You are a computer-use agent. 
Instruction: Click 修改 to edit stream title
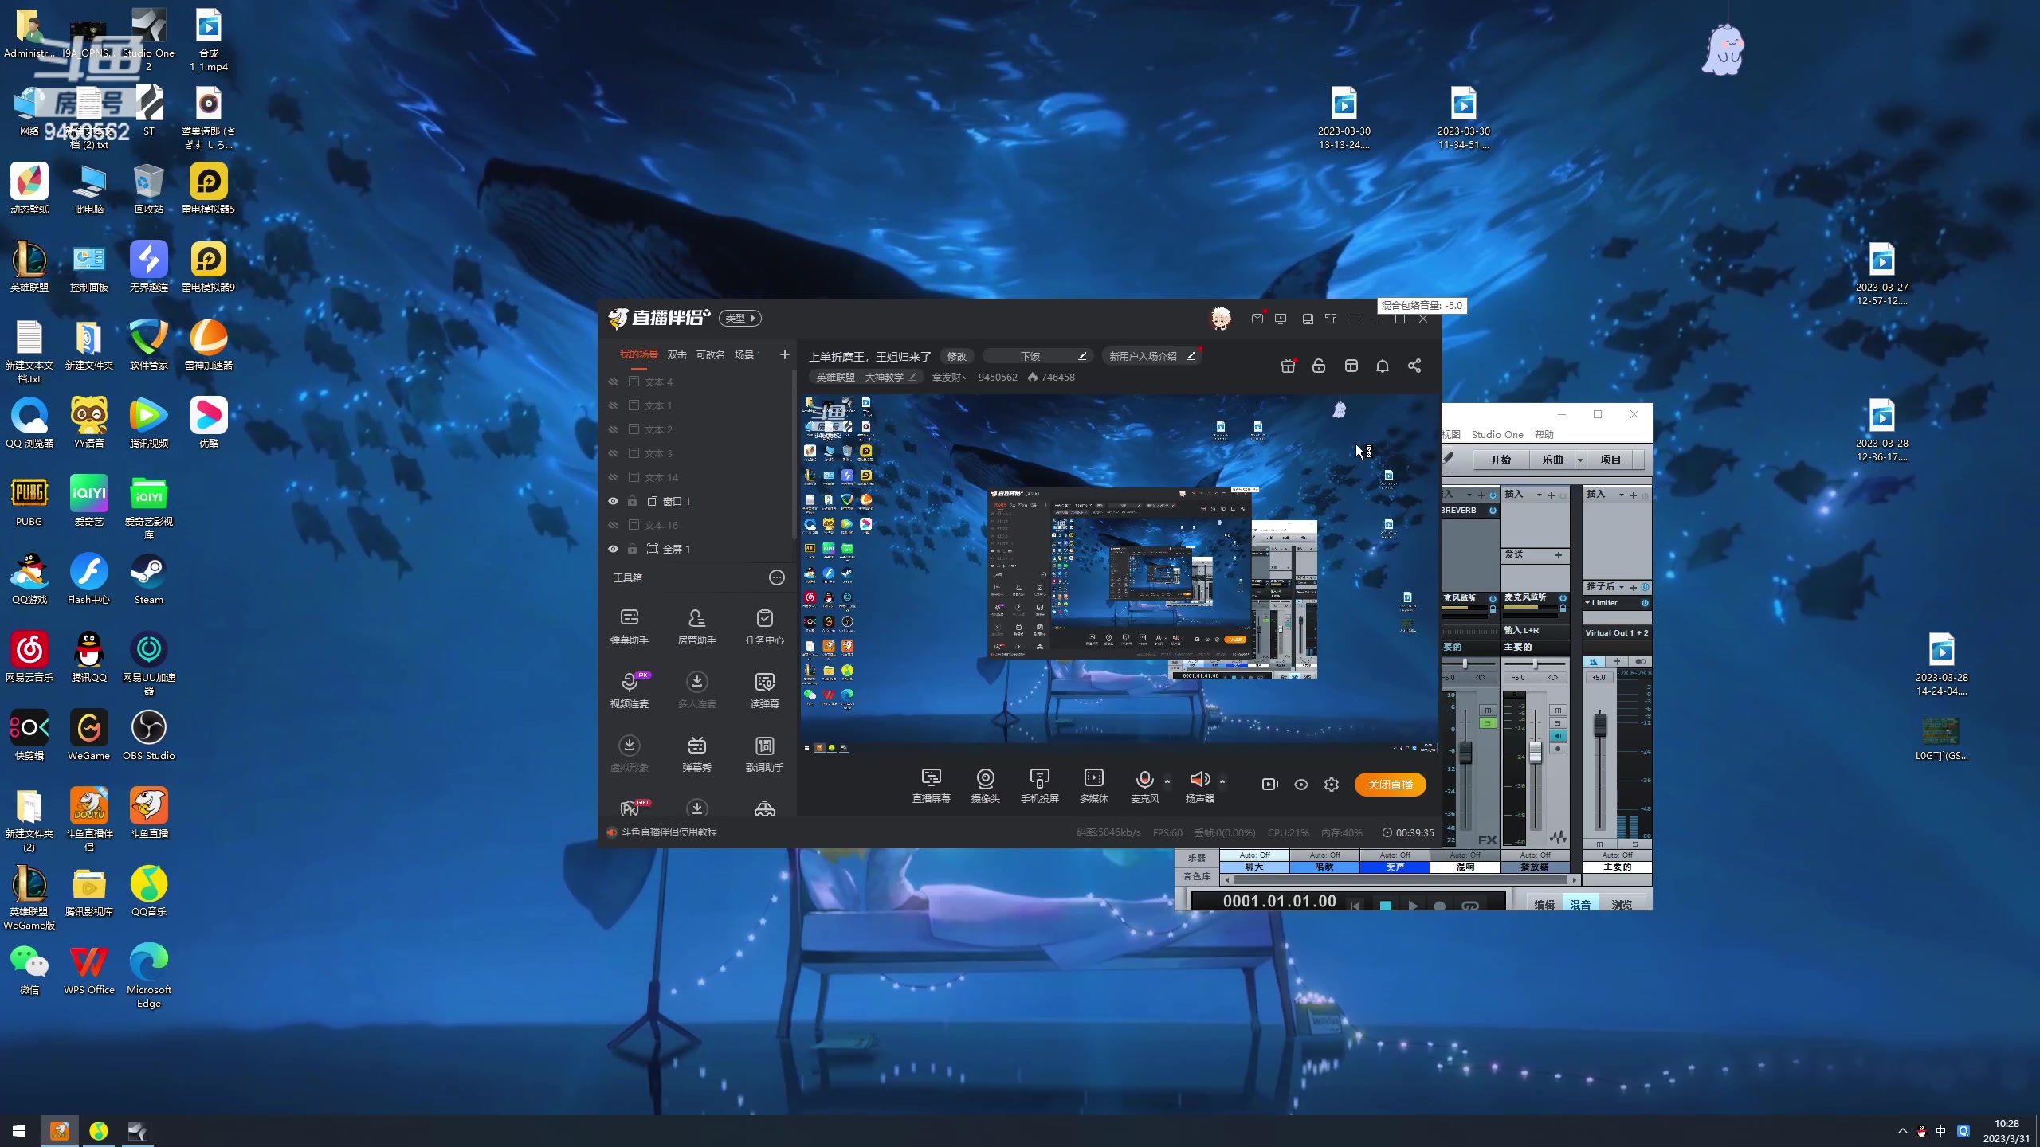tap(956, 356)
